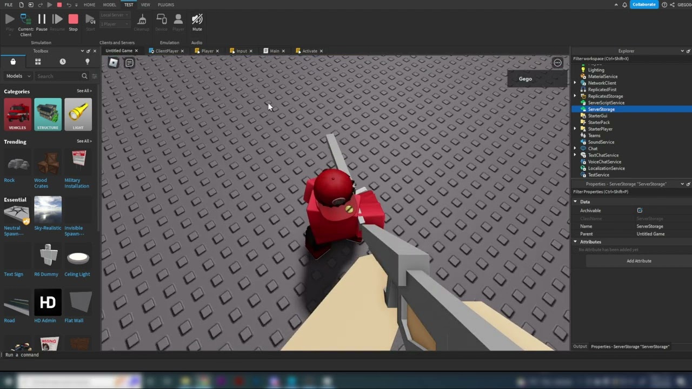Click the red stop icon in quick access bar

tap(59, 5)
